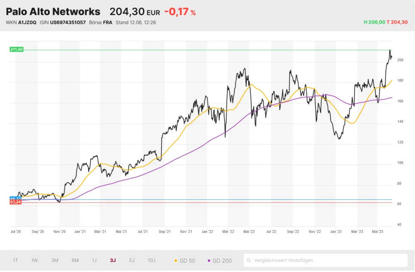415x272 pixels.
Task: Select the 1W time range
Action: point(34,260)
